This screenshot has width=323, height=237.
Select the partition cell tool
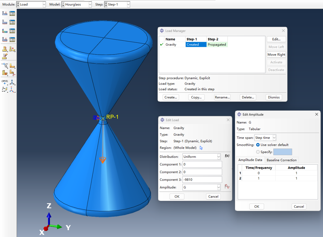tap(5, 73)
